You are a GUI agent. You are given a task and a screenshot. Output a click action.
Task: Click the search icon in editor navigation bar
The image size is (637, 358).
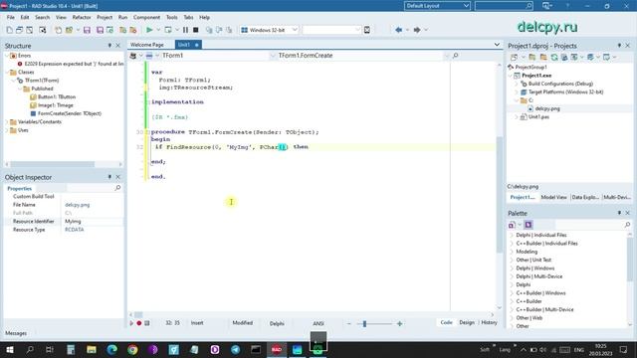click(456, 56)
